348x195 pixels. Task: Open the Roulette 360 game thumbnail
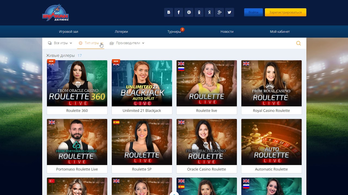77,83
